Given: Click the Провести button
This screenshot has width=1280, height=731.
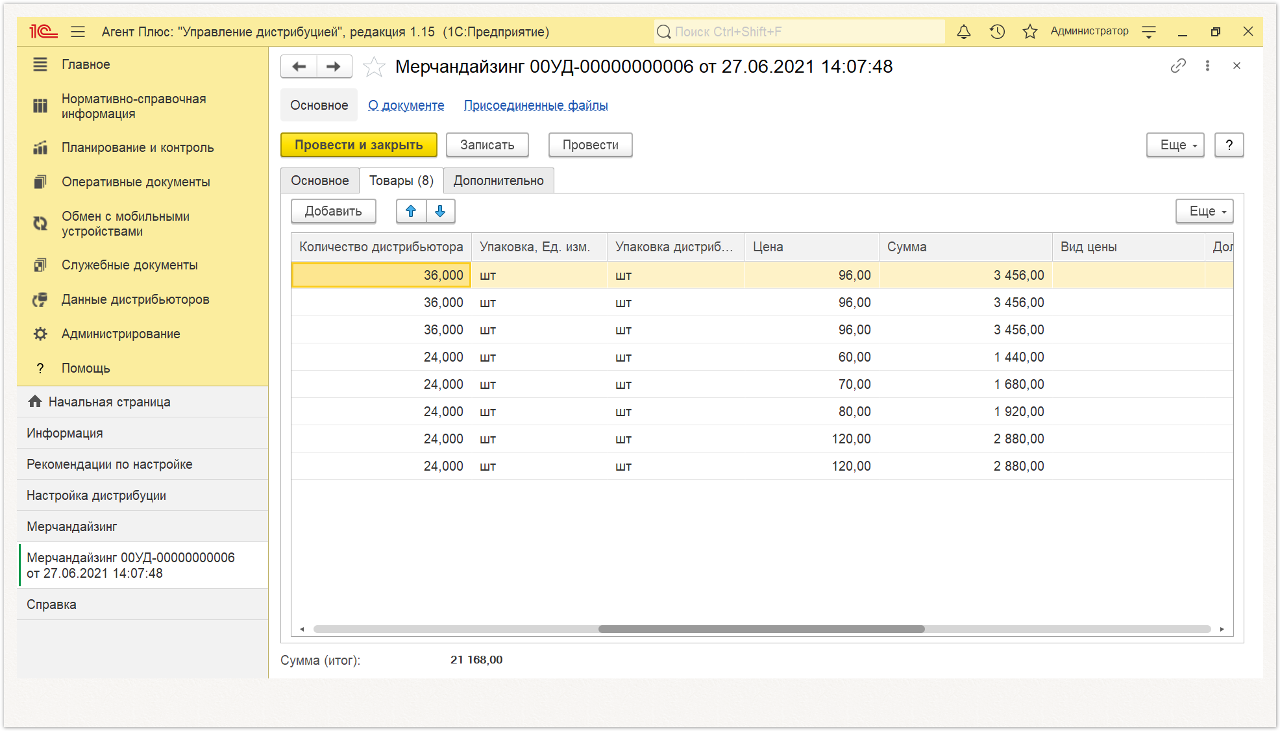Looking at the screenshot, I should 590,145.
